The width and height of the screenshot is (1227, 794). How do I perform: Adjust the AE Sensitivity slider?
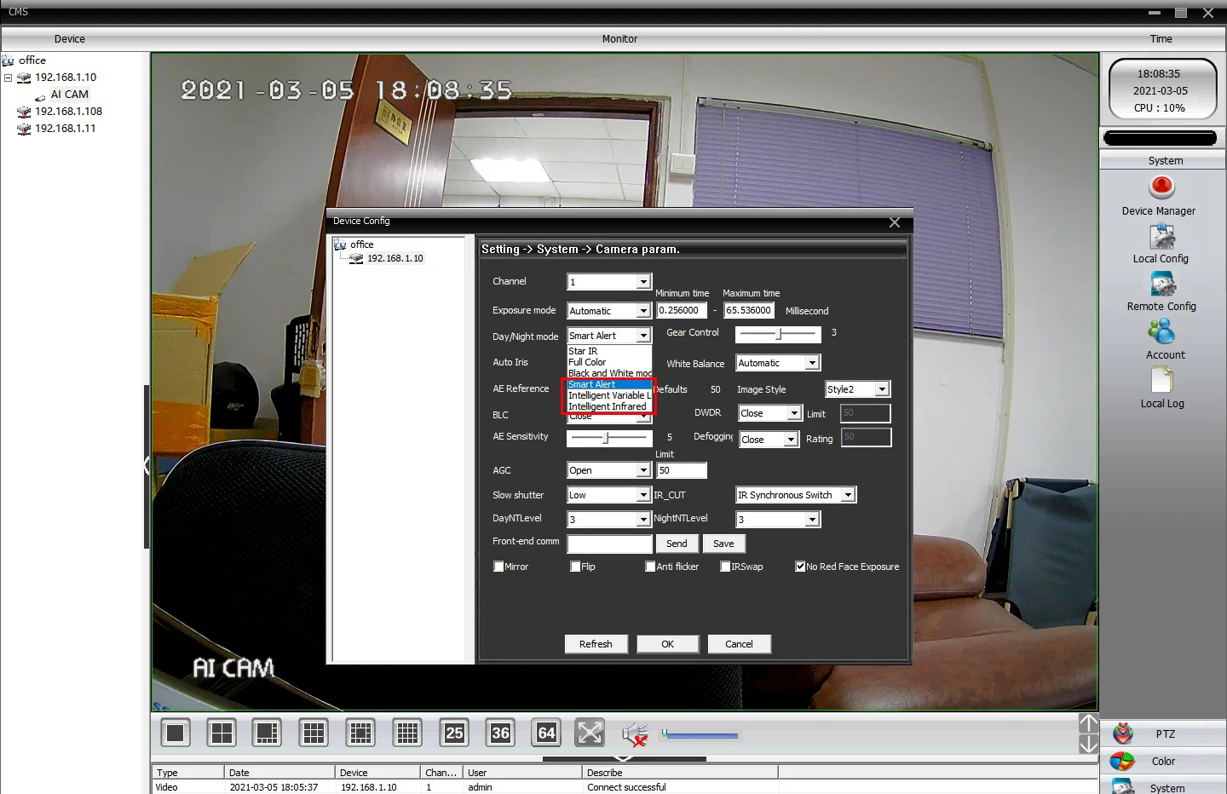click(609, 438)
